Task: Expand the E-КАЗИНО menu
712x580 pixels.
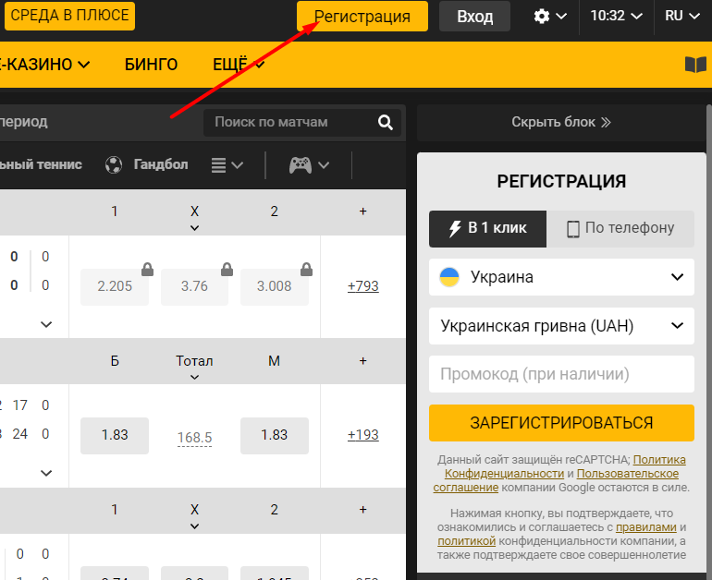Action: click(44, 65)
